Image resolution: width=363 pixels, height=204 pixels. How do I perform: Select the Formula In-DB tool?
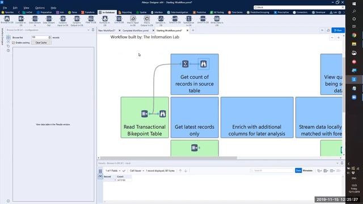(x=105, y=20)
